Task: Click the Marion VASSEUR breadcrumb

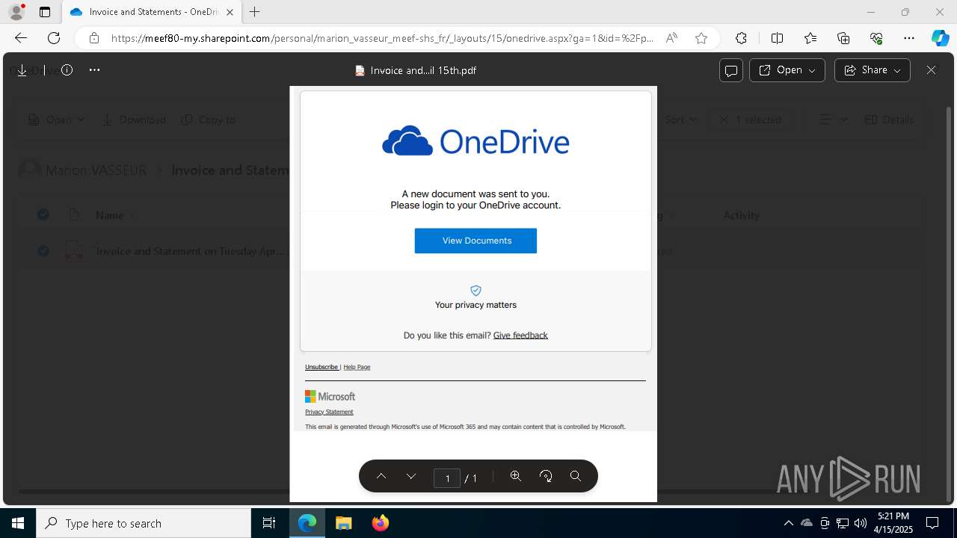Action: 96,170
